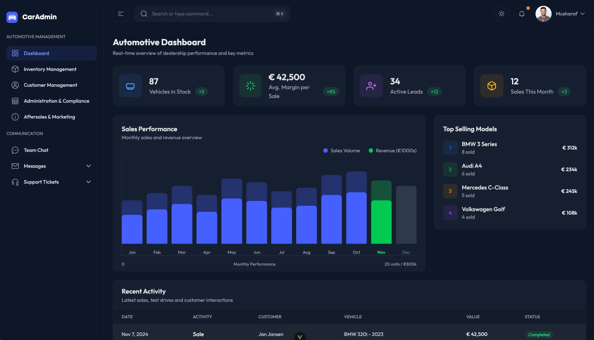Click the CarAdmin logo icon
Screen dimensions: 594x340
(x=12, y=17)
